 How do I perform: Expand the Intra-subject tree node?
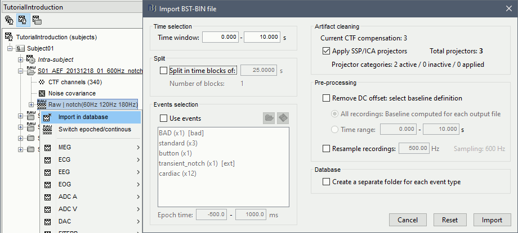pos(20,60)
